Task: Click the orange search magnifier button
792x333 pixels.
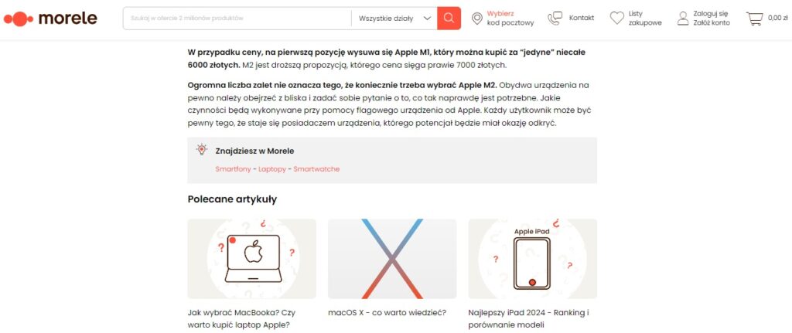Action: pyautogui.click(x=449, y=19)
